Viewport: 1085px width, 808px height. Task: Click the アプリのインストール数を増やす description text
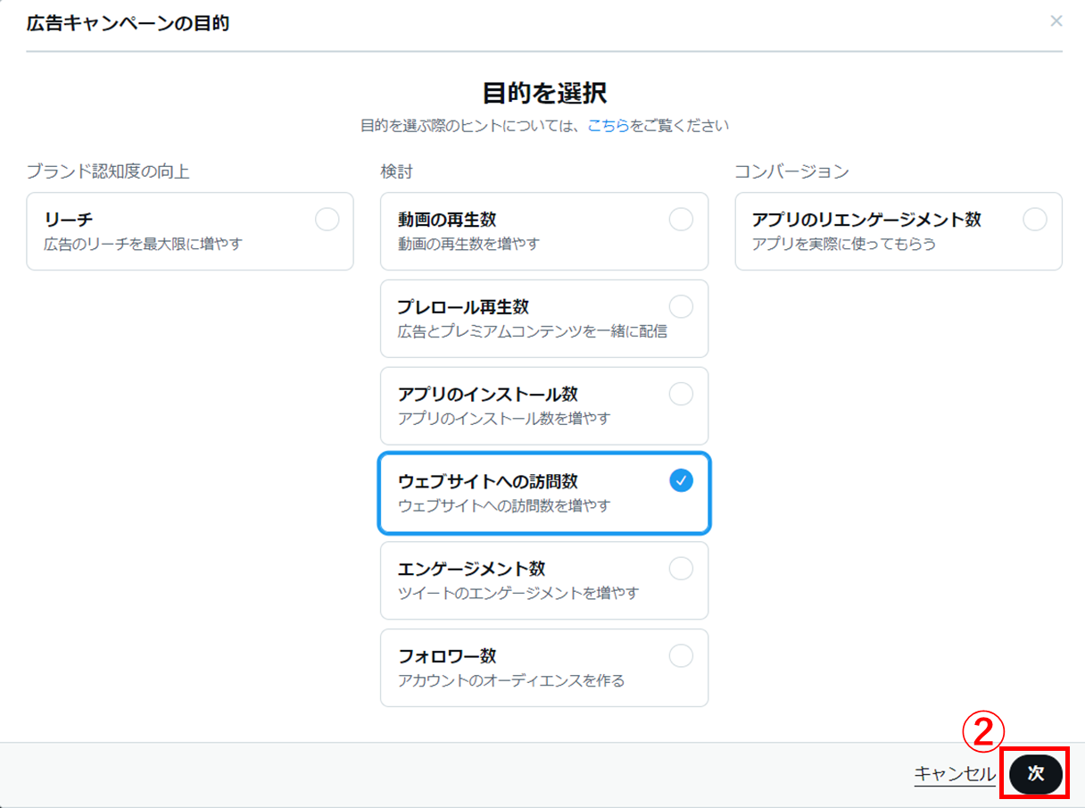[504, 418]
